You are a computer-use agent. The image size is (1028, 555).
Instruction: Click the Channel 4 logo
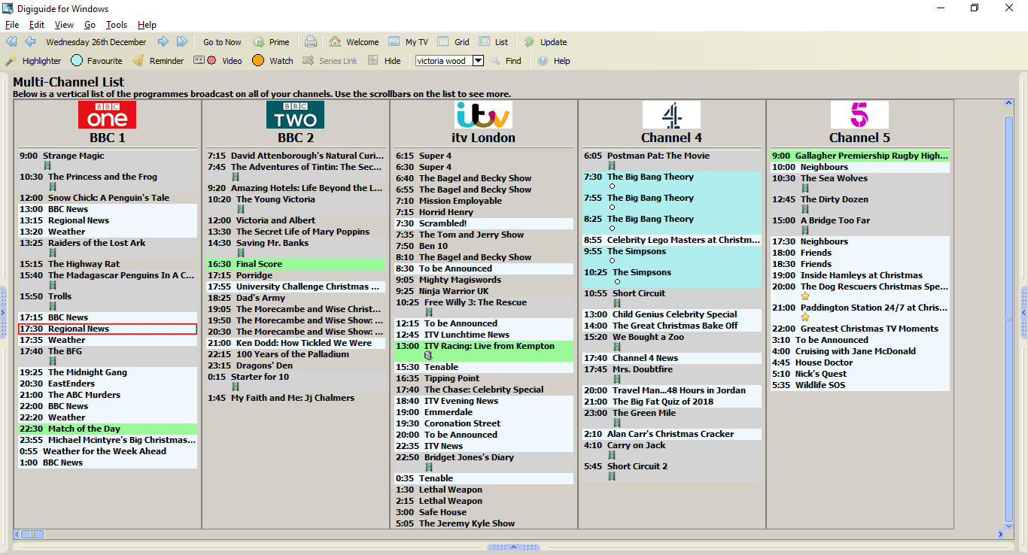(x=672, y=115)
